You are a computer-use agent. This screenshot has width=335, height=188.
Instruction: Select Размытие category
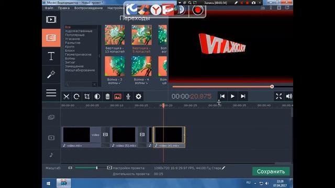tap(73, 43)
